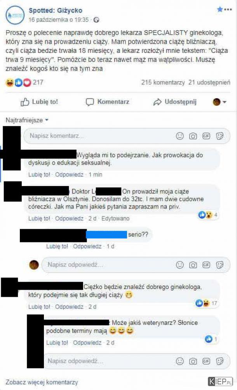
Task: Click the Udostępnij share button
Action: (x=175, y=102)
